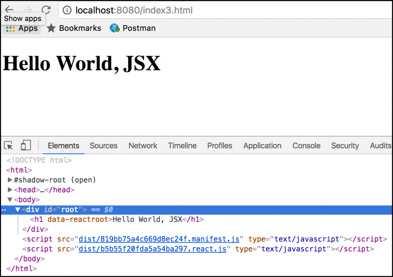Select the opening <html> tag row
393x277 pixels.
19,170
